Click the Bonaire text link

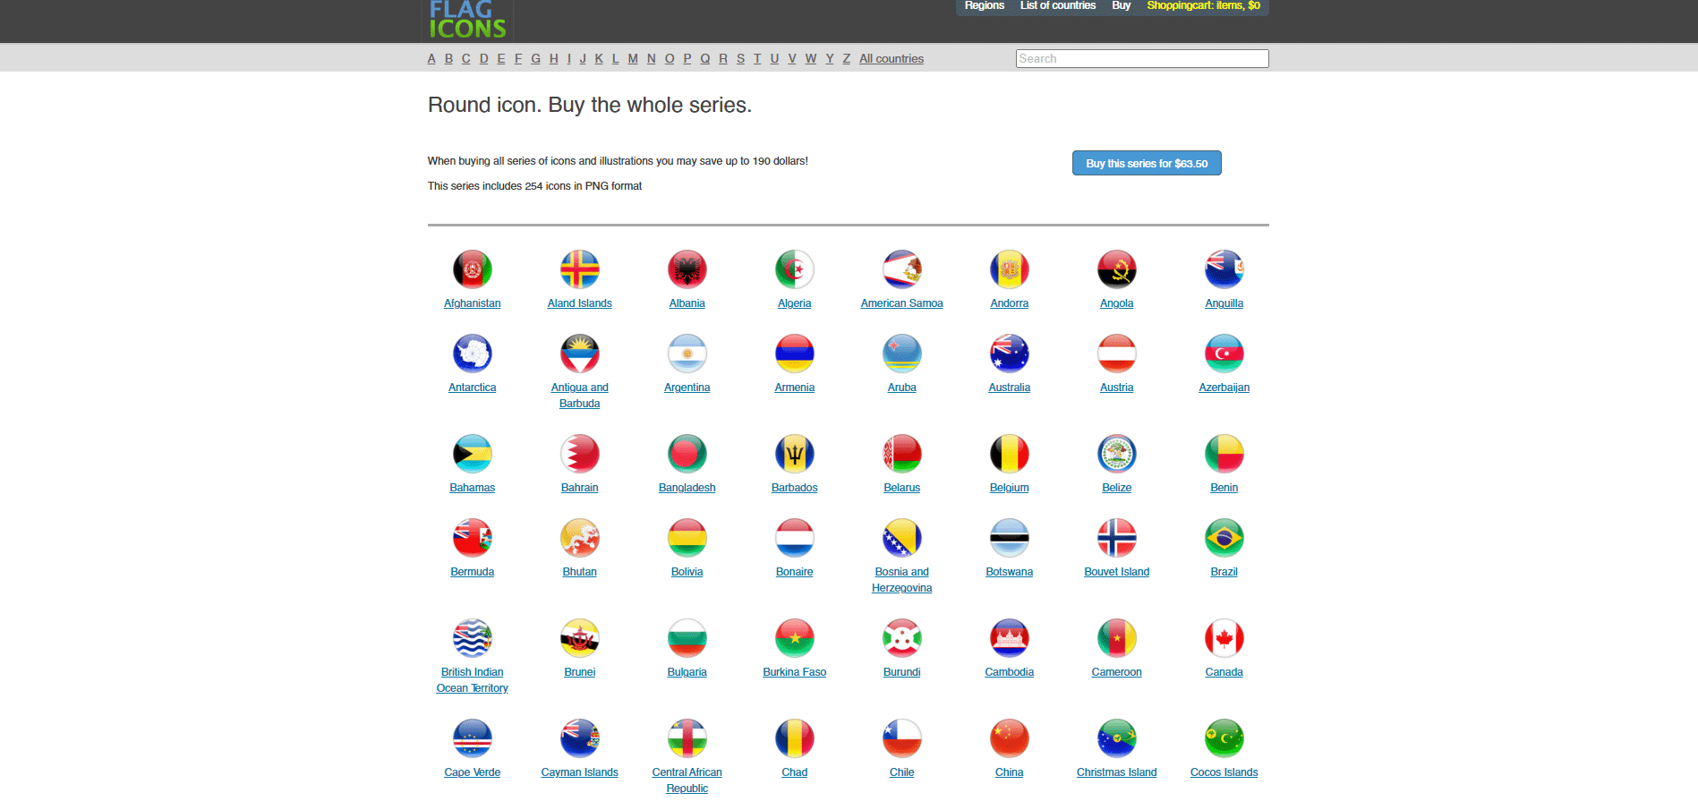[x=795, y=572]
